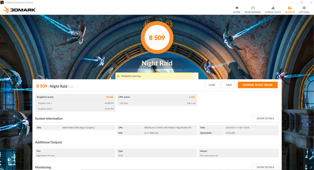Click the CPU score label
Screen dimensions: 314x170
tap(124, 97)
